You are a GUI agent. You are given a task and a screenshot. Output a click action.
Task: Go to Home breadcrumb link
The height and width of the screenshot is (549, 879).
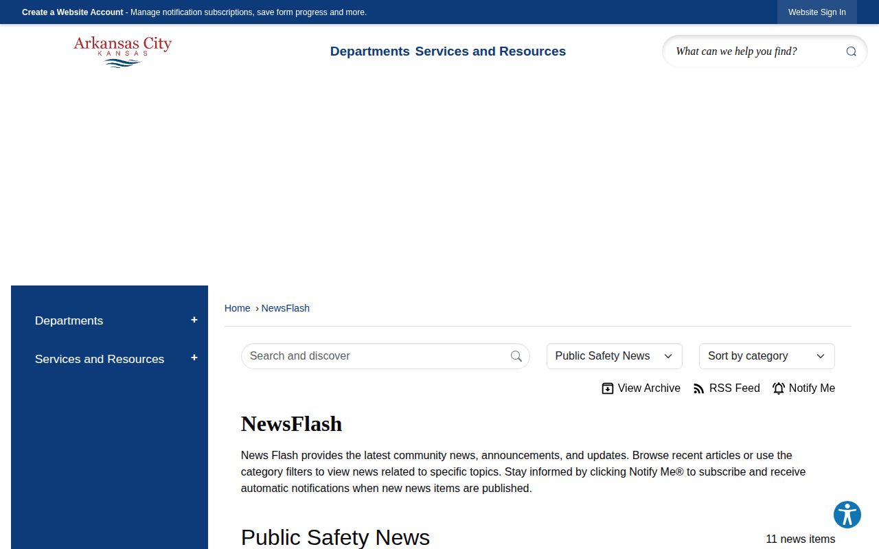click(238, 308)
